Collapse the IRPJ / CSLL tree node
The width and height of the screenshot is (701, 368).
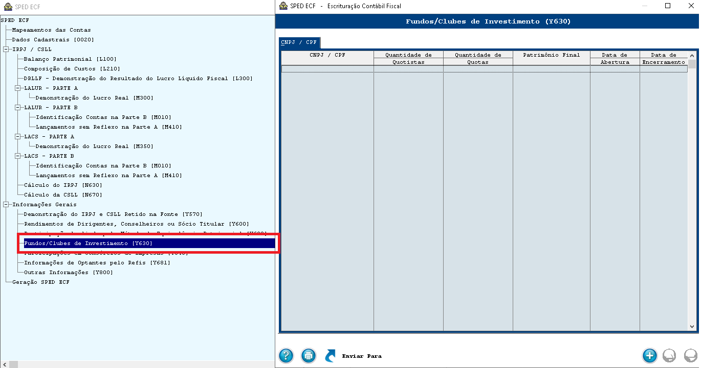click(6, 50)
